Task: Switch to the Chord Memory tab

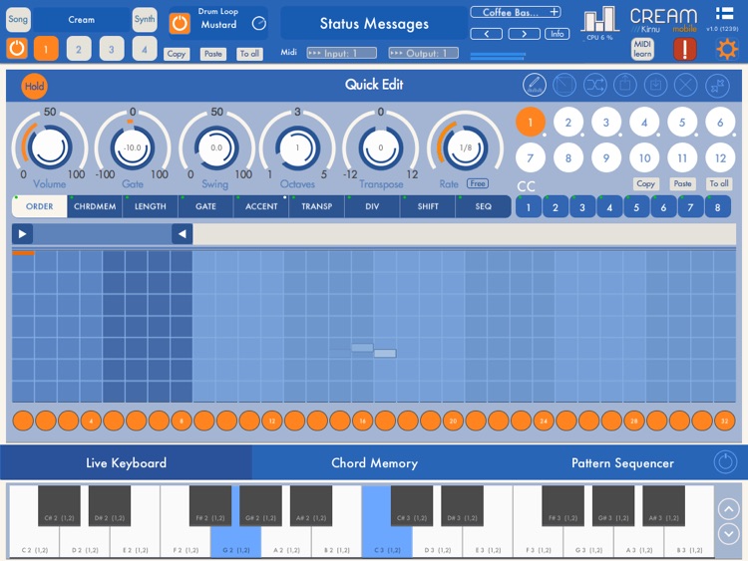Action: point(374,463)
